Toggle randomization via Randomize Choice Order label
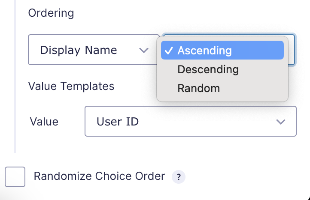 click(99, 176)
